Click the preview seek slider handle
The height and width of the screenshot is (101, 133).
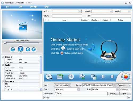pos(5,43)
